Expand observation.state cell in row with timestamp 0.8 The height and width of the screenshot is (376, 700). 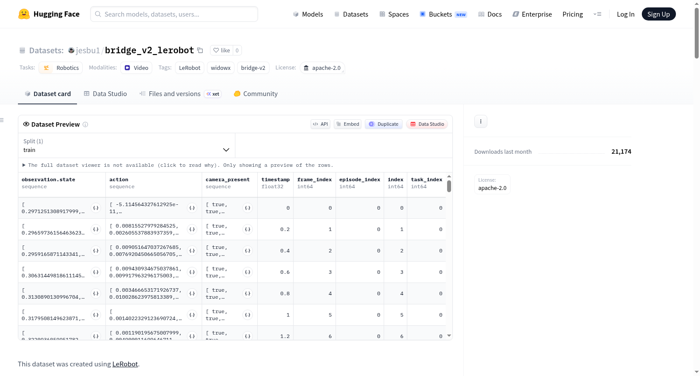[x=96, y=293]
